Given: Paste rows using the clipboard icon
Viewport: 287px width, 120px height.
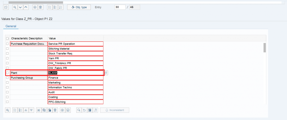Looking at the screenshot, I should (50, 110).
